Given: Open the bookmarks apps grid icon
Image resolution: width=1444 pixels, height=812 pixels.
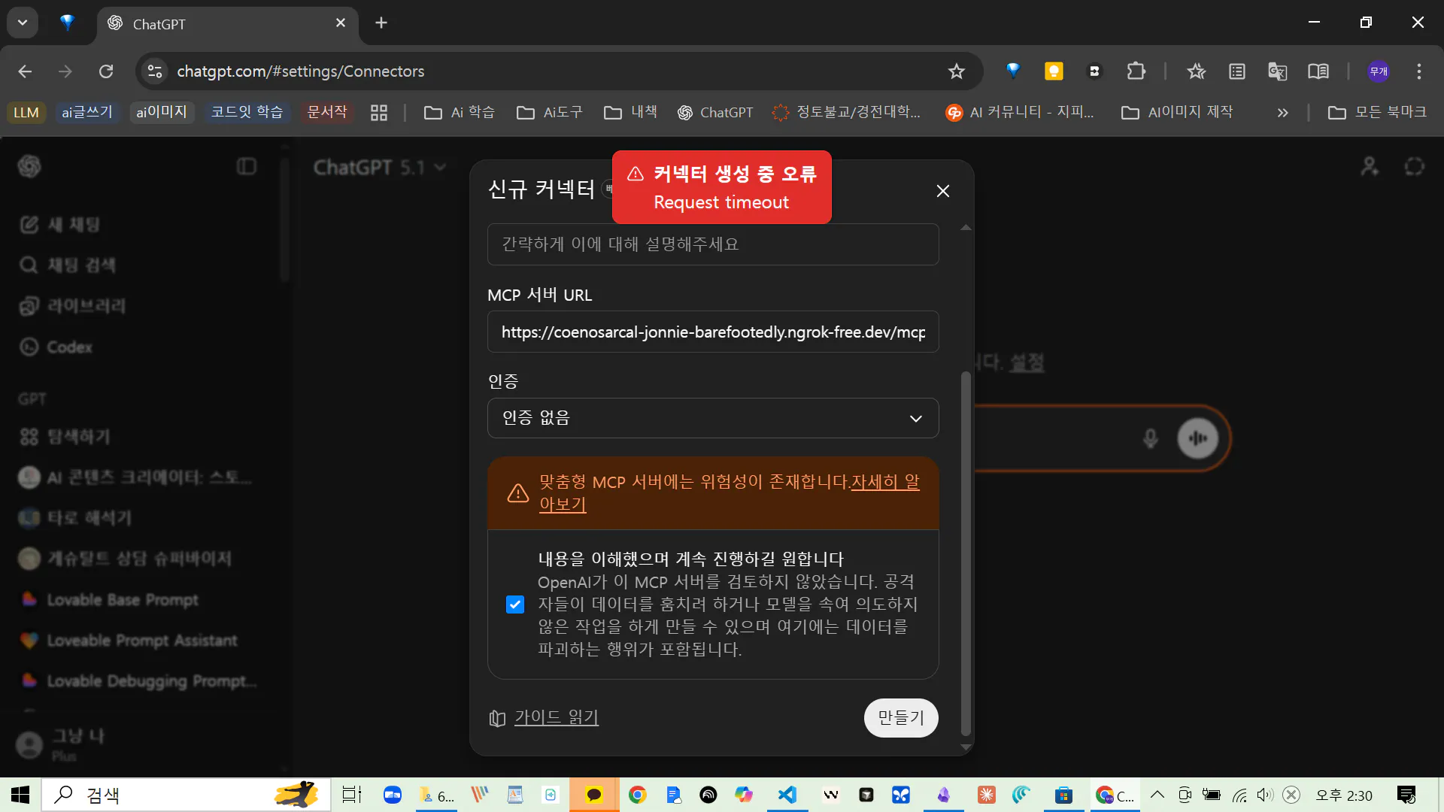Looking at the screenshot, I should pyautogui.click(x=379, y=113).
